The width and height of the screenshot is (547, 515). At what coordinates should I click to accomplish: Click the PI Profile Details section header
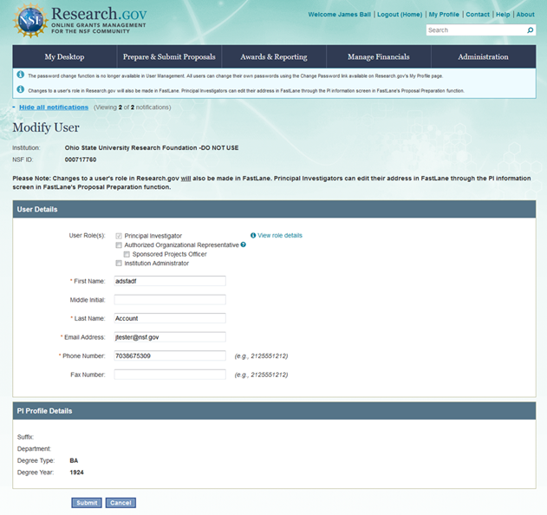pos(274,411)
